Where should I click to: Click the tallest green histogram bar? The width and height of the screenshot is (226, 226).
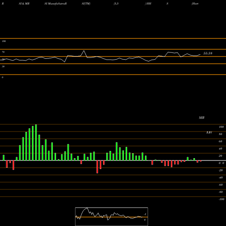tap(36, 142)
